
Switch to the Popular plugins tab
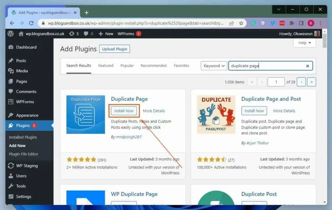tap(127, 65)
